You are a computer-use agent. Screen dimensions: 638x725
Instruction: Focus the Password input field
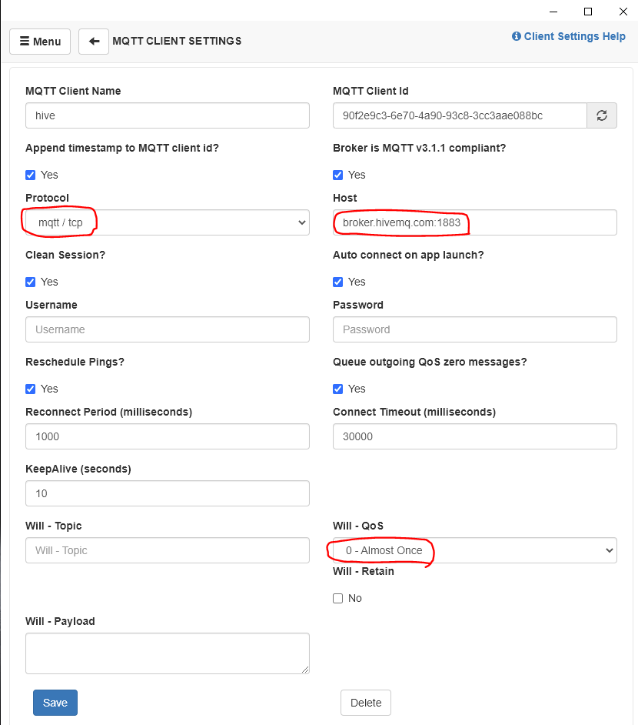[x=475, y=329]
